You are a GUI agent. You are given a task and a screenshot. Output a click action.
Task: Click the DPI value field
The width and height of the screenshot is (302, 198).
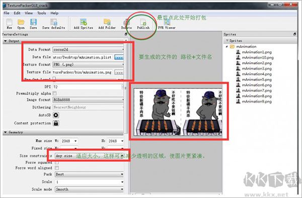pyautogui.click(x=88, y=87)
